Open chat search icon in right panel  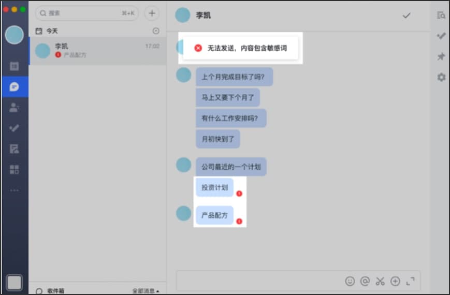pos(441,15)
